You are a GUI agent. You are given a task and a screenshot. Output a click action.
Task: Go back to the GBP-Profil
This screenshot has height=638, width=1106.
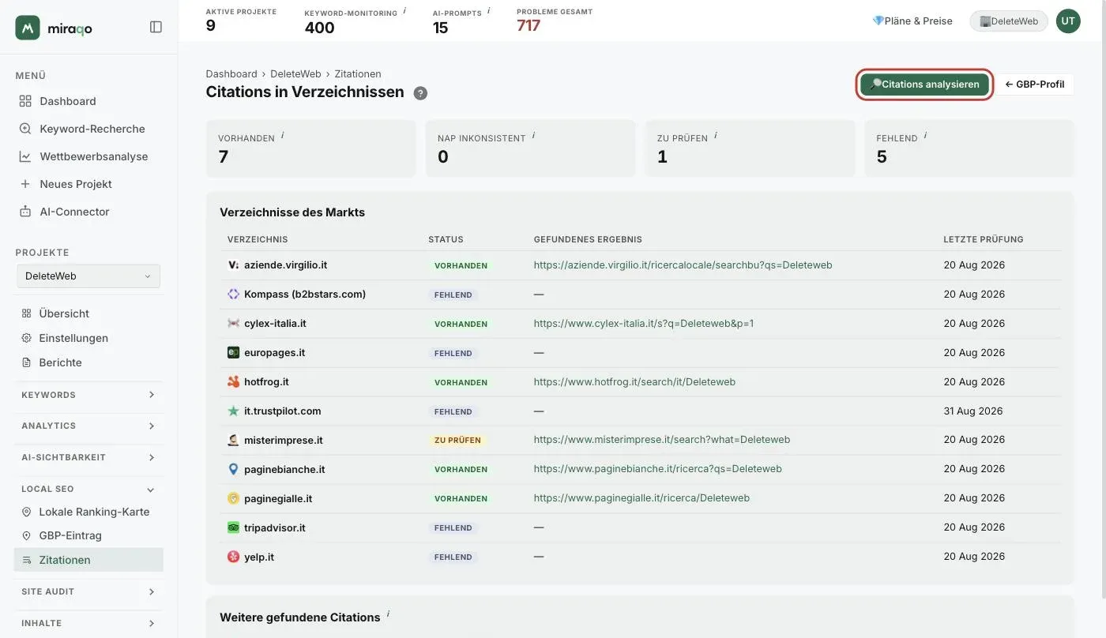(1034, 84)
